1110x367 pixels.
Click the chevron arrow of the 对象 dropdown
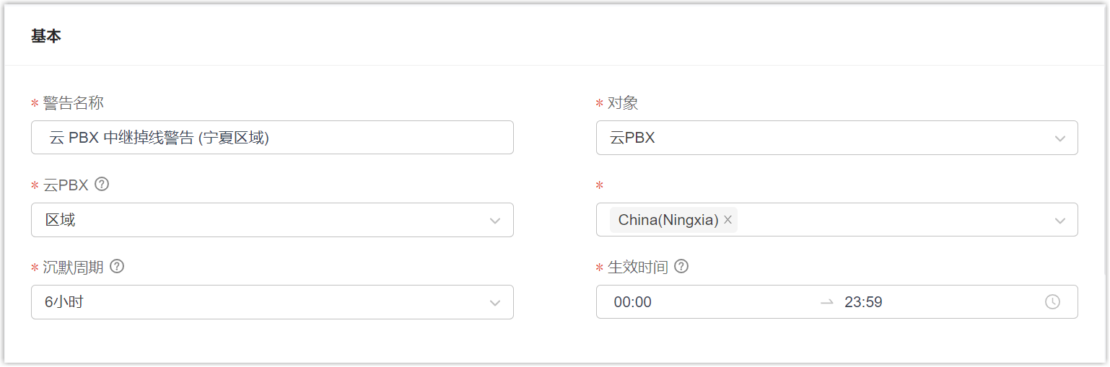(x=1059, y=138)
